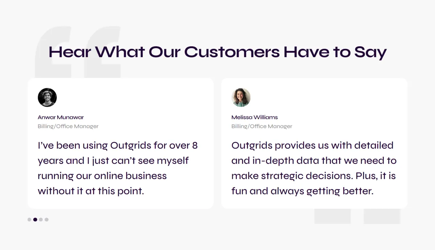Open Anwar Munawar's profile photo
The width and height of the screenshot is (435, 250).
47,97
